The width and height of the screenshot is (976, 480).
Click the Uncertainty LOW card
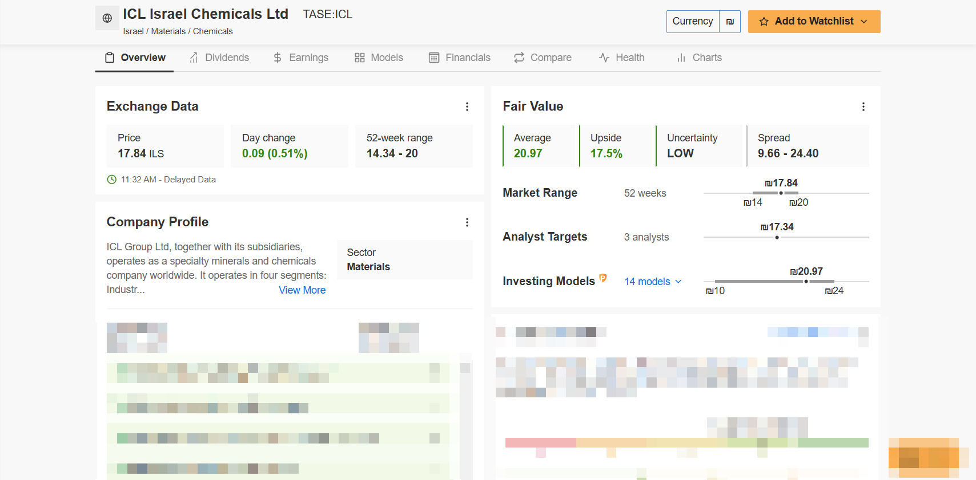click(x=698, y=146)
